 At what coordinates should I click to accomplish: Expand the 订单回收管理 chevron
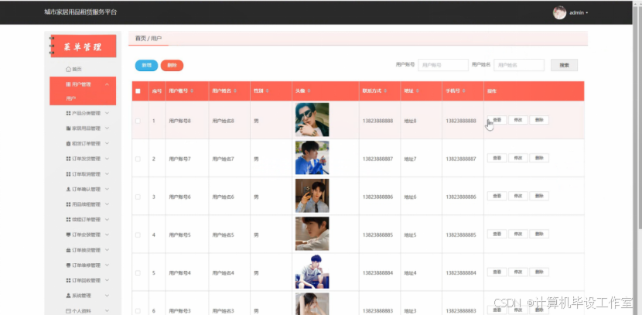point(107,280)
